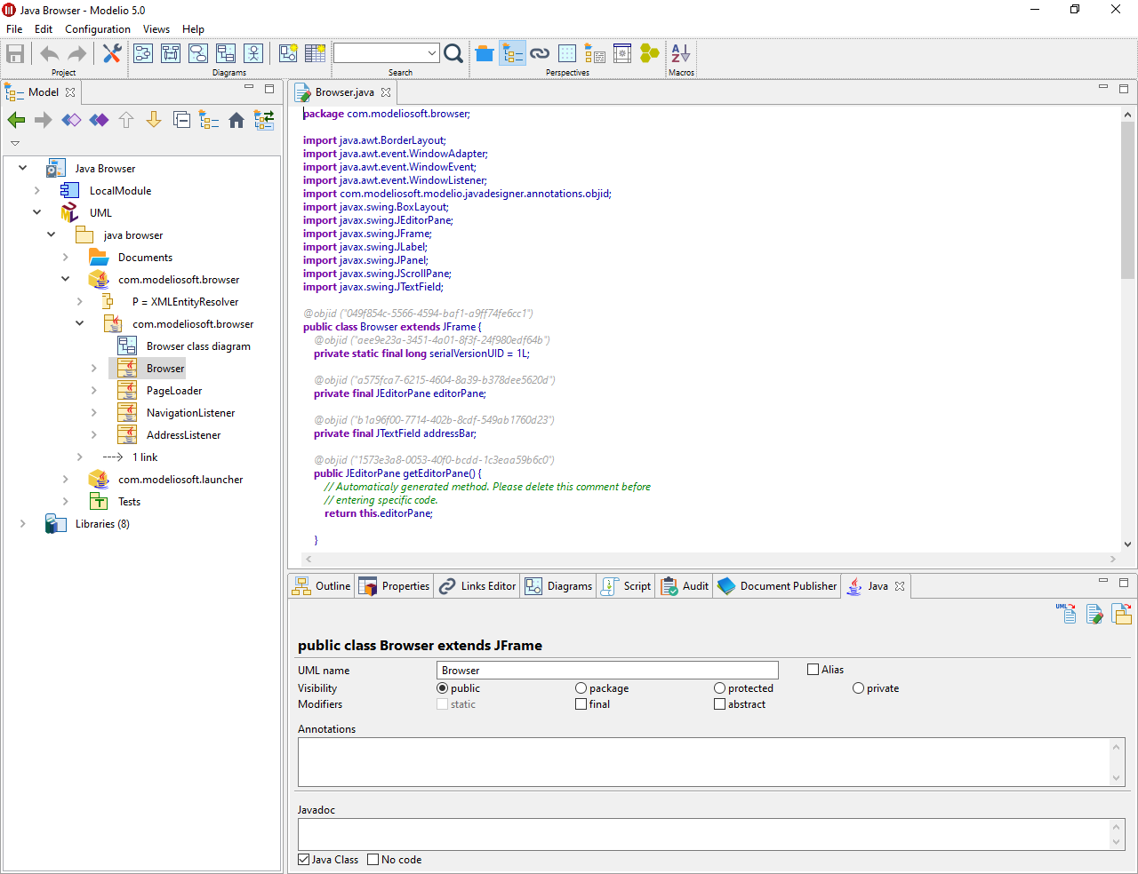Click the blue box perspective icon

(485, 53)
